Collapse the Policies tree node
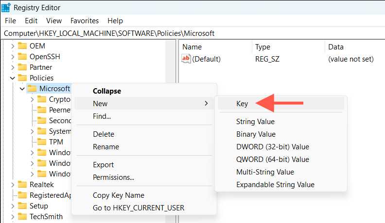This screenshot has height=223, width=385. point(12,78)
